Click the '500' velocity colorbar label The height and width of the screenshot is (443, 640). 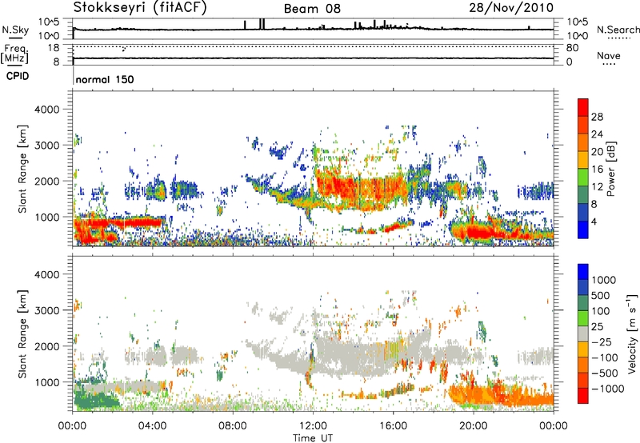602,295
